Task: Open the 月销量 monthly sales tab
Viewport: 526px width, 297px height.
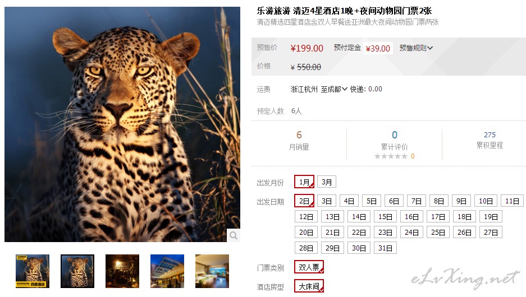Action: coord(299,147)
